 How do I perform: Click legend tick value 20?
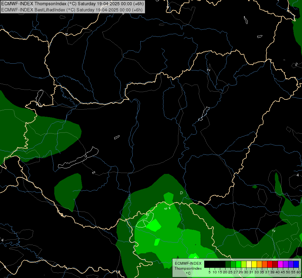coord(225,272)
